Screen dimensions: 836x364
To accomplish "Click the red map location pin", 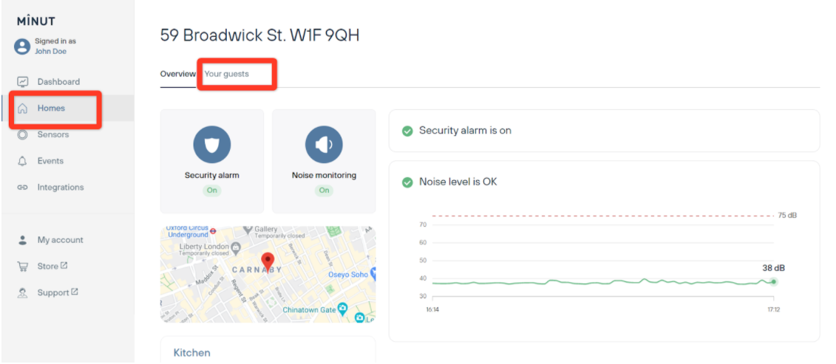I will point(268,261).
